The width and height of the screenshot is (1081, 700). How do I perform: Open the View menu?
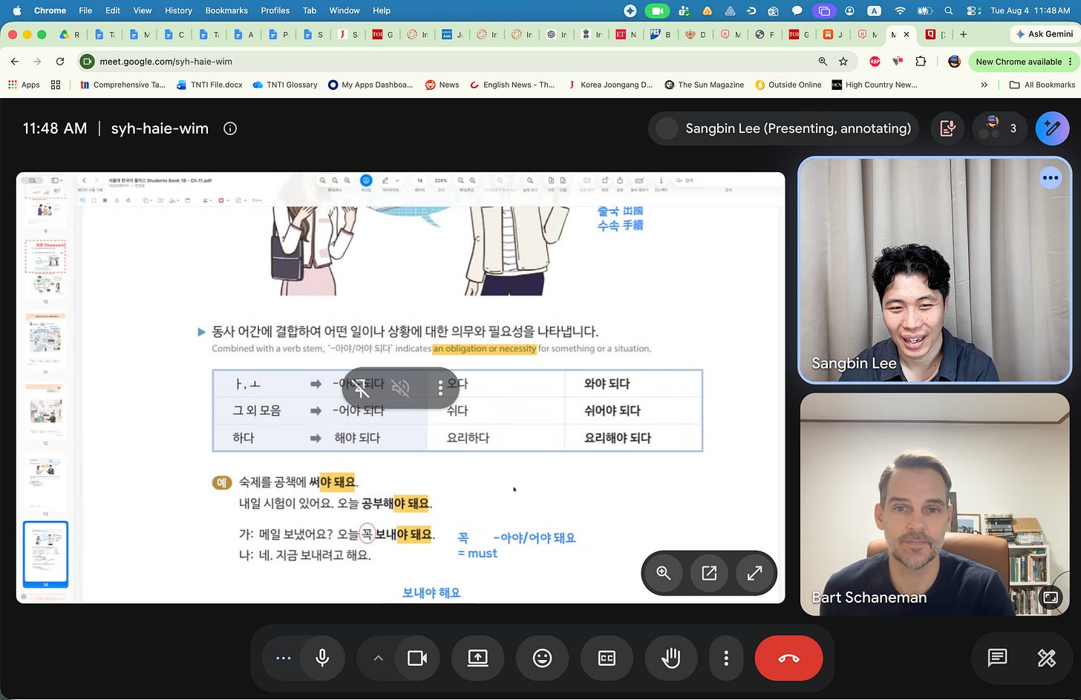tap(142, 10)
